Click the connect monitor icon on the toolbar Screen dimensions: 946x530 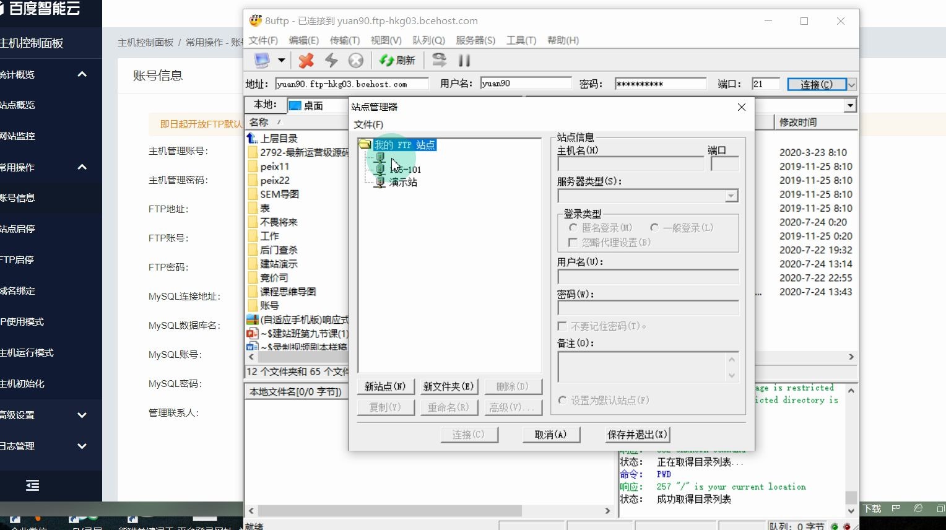click(x=263, y=60)
